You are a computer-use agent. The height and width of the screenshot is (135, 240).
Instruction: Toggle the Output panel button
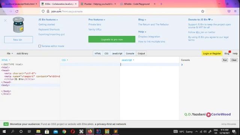pos(141,53)
